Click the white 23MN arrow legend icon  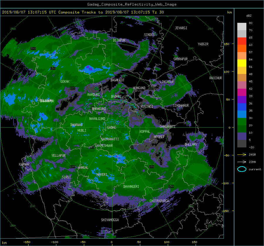tap(242, 162)
